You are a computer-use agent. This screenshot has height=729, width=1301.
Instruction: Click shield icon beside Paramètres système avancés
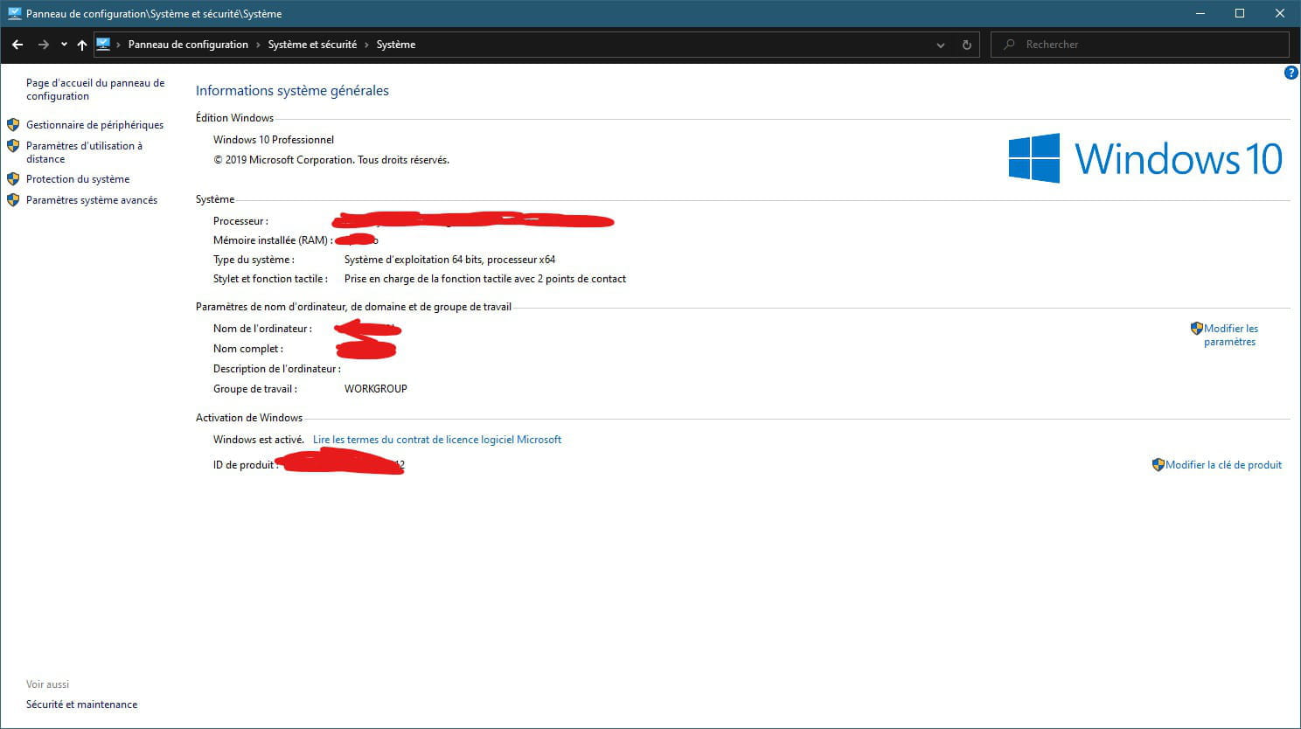click(13, 200)
